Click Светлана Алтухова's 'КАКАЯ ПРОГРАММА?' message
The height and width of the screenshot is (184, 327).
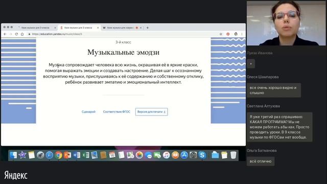coord(279,127)
